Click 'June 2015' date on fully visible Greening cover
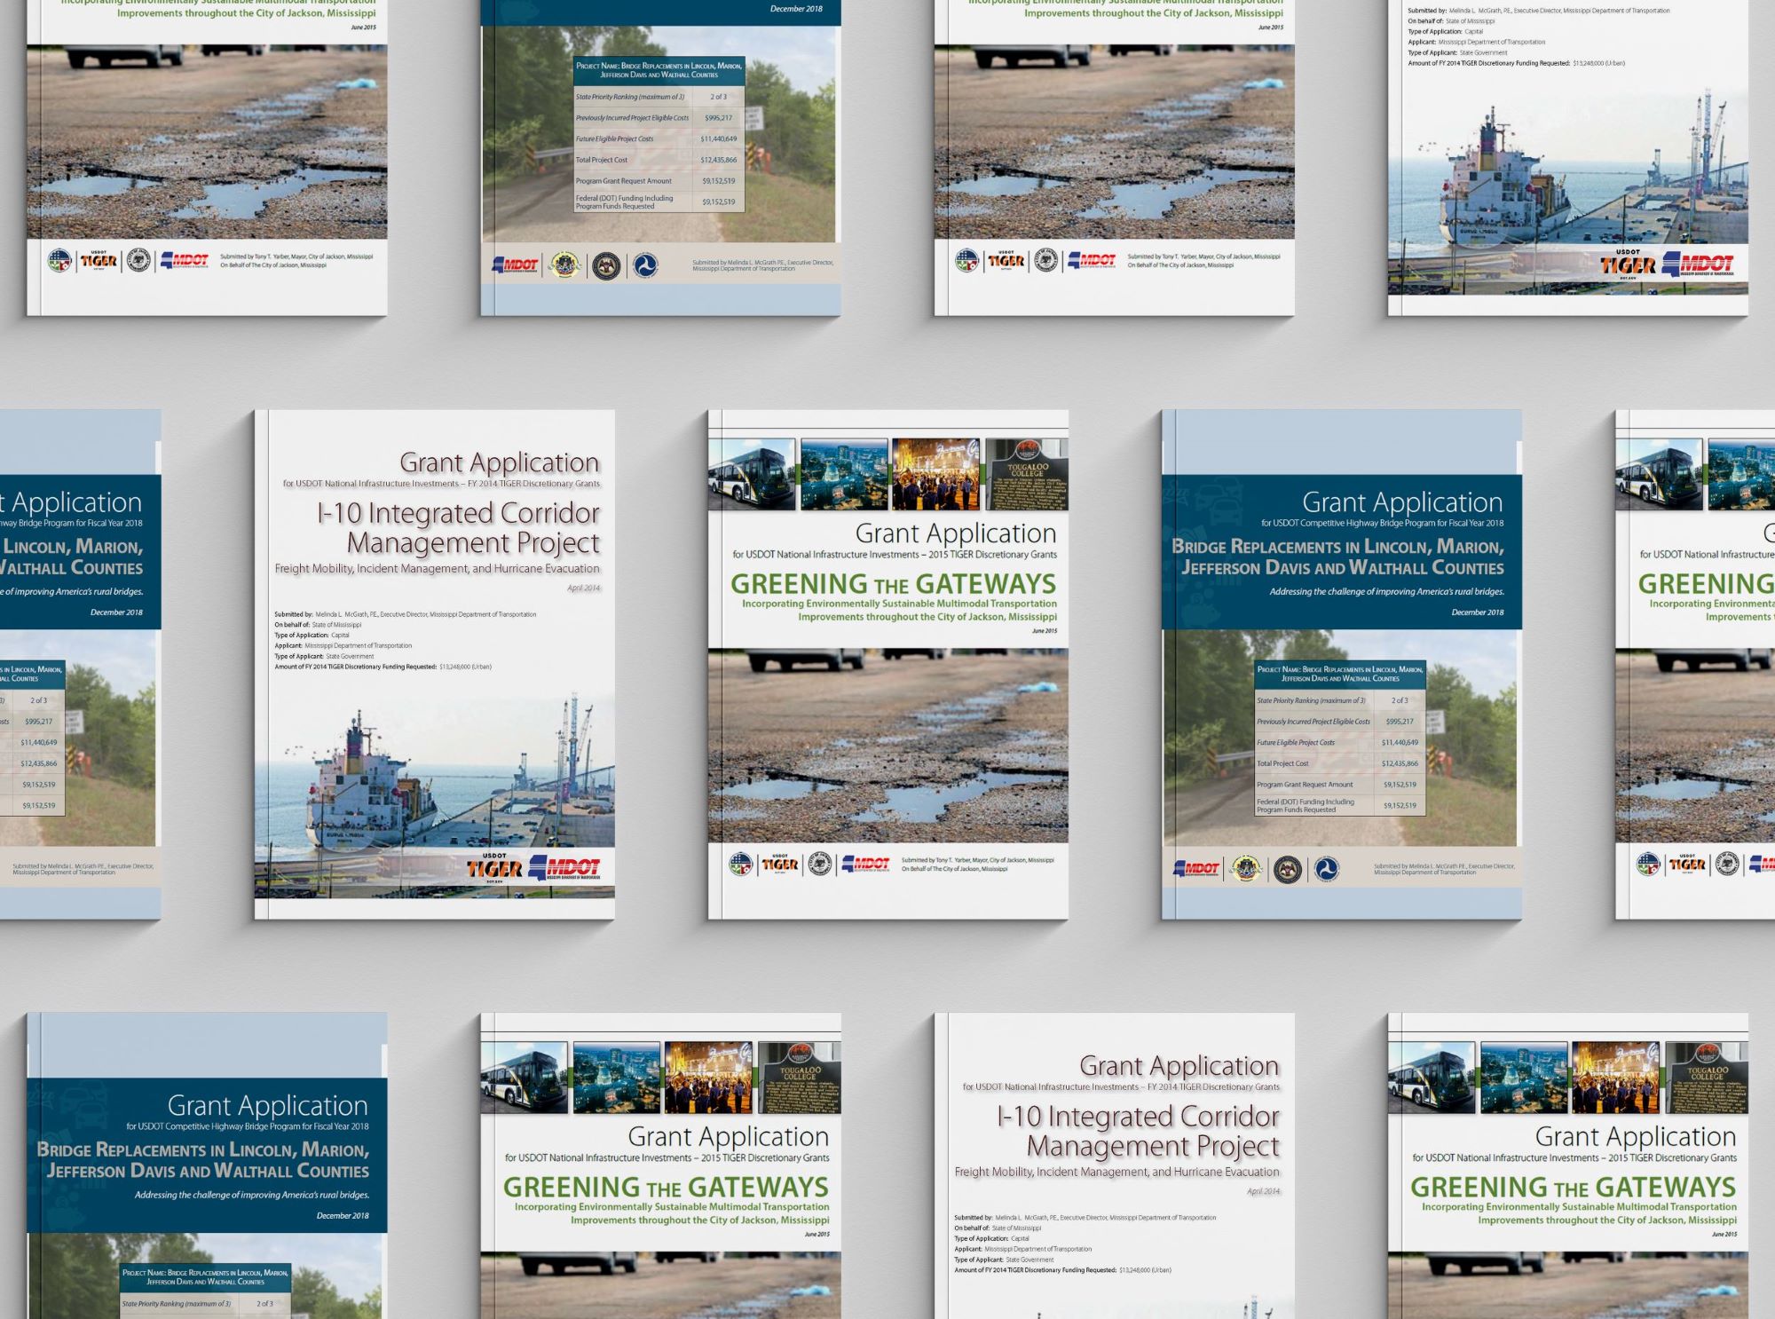Image resolution: width=1775 pixels, height=1319 pixels. [1045, 631]
